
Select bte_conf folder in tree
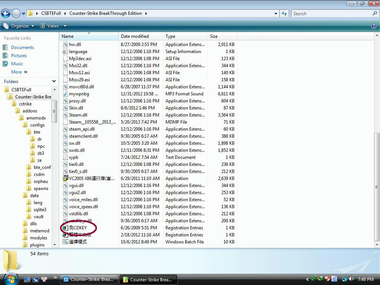click(x=42, y=167)
